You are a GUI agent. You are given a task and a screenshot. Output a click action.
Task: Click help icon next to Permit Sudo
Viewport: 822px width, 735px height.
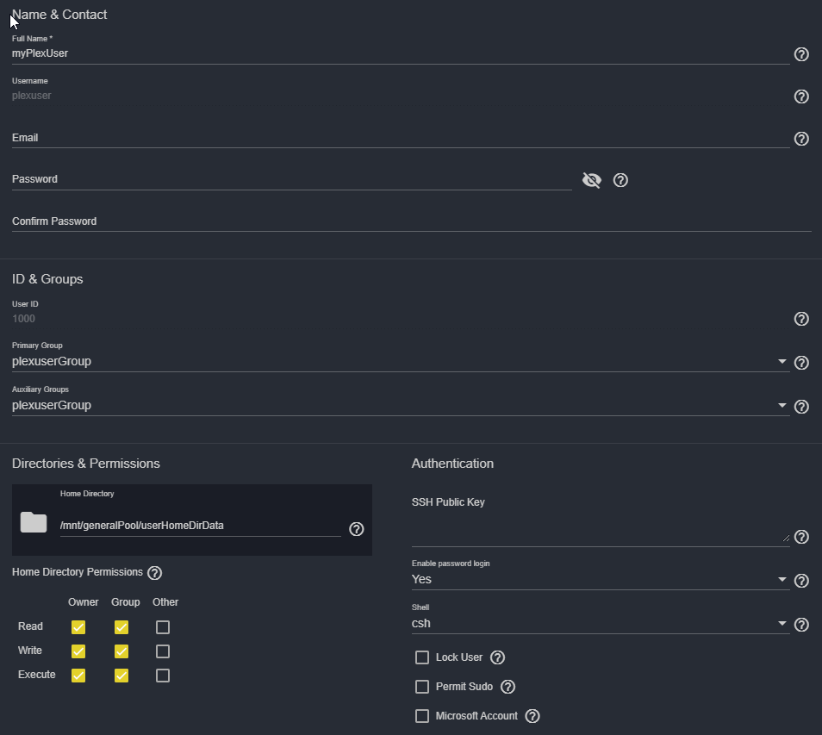pos(508,687)
